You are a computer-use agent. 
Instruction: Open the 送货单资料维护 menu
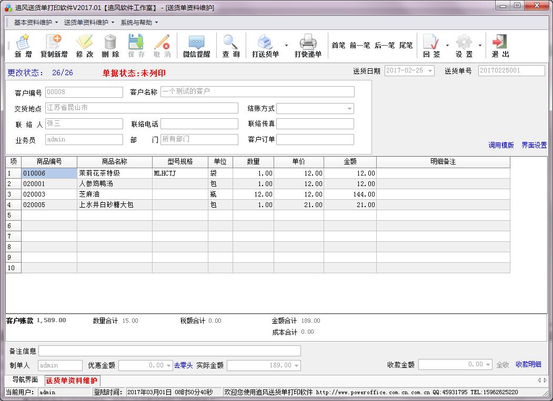(x=89, y=23)
